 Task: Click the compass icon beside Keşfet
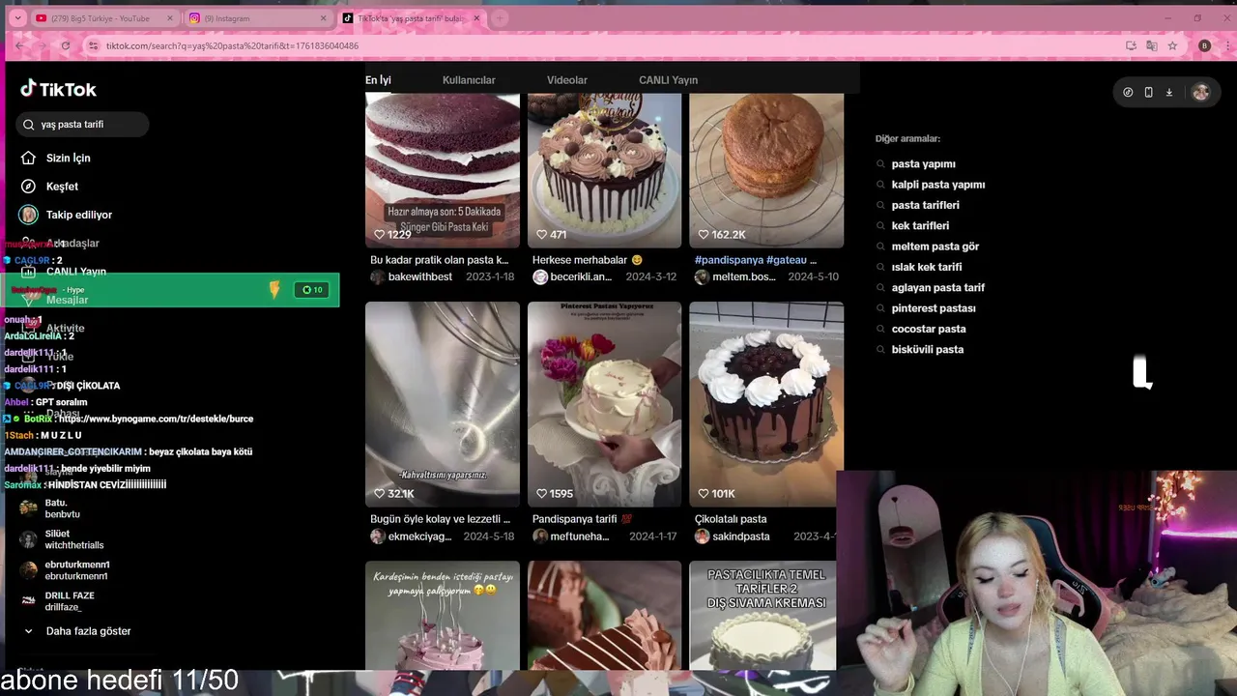click(28, 186)
